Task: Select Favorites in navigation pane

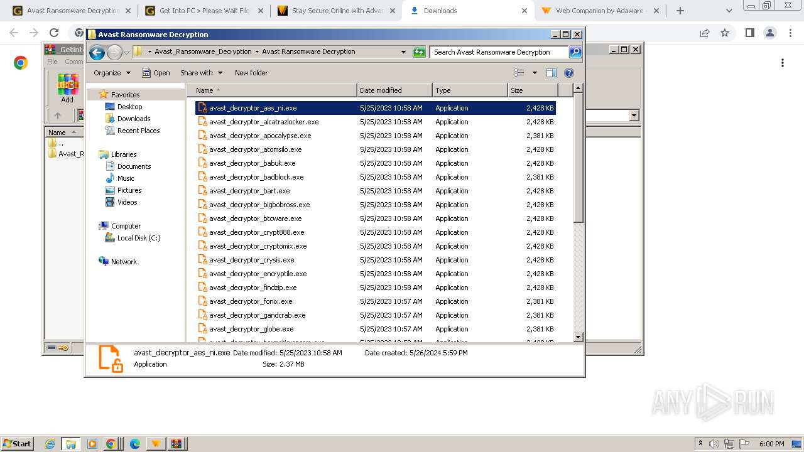Action: pos(125,95)
